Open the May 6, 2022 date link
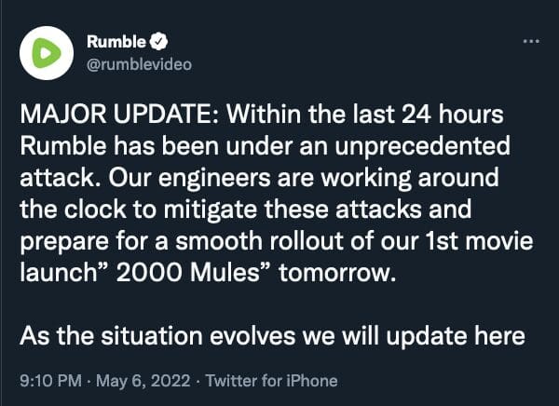Screen dimensions: 559x406 143,381
